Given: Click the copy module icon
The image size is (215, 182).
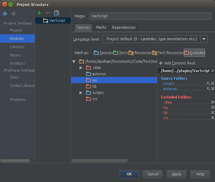Looking at the screenshot, I should click(x=57, y=13).
